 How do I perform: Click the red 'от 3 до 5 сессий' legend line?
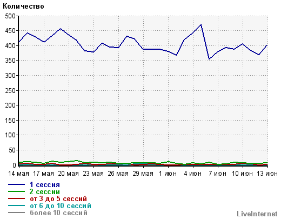point(16,198)
